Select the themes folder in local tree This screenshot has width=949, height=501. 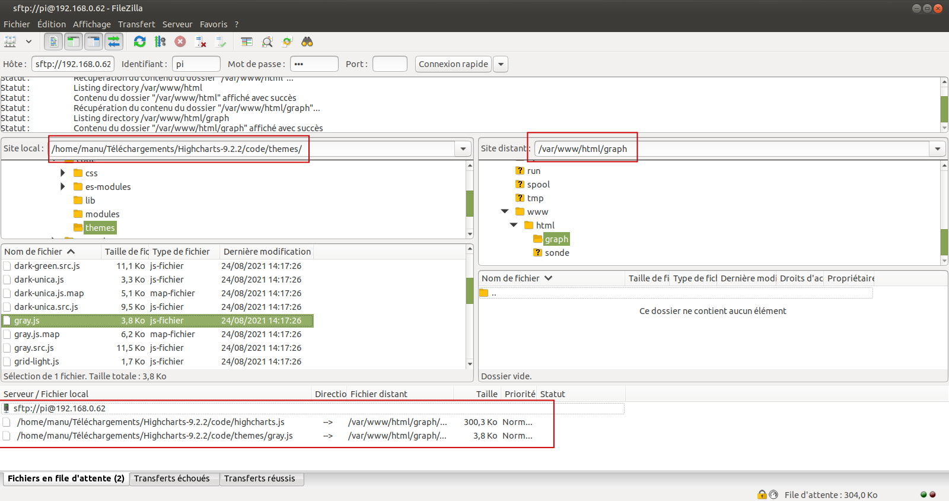100,228
